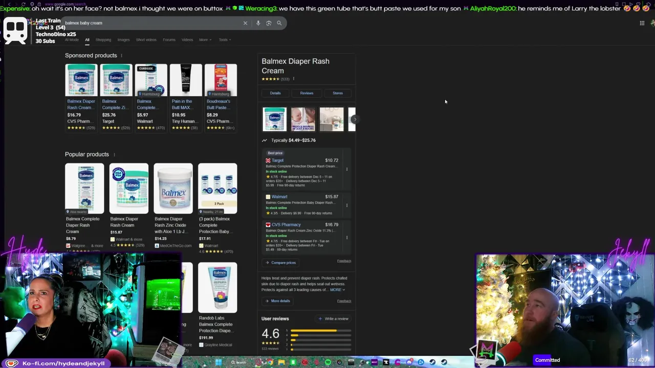Select the All results tab
Screen dimensions: 655x368
[87, 40]
